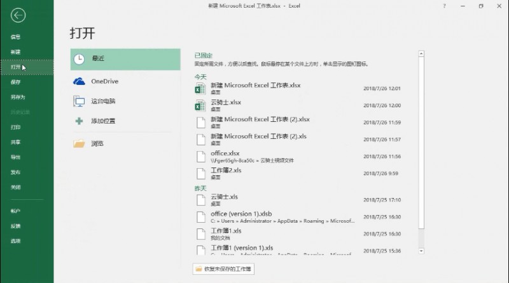509x283 pixels.
Task: Click the green plus icon for 添加位置
Action: (x=79, y=121)
